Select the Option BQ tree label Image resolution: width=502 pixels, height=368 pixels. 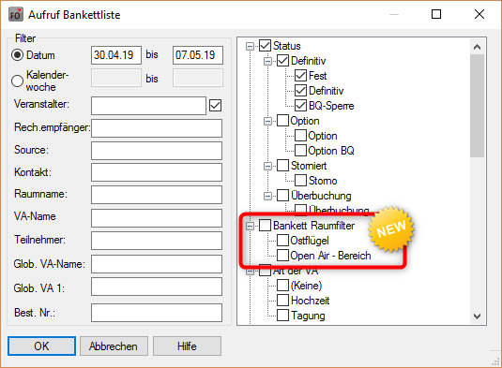(x=331, y=151)
